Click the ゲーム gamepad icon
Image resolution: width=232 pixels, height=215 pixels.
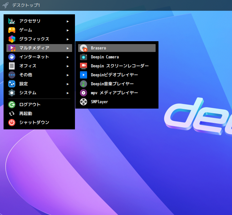point(12,30)
